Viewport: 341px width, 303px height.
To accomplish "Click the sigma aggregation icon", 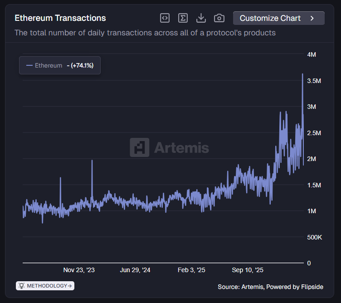I will [x=183, y=18].
